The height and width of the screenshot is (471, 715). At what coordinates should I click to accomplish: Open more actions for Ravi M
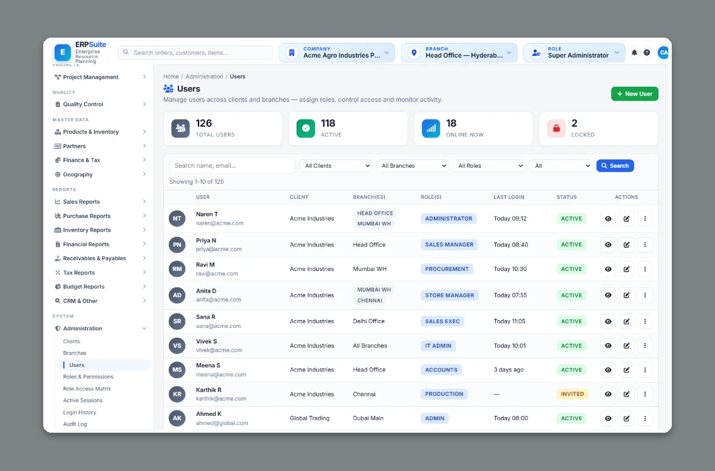click(645, 269)
